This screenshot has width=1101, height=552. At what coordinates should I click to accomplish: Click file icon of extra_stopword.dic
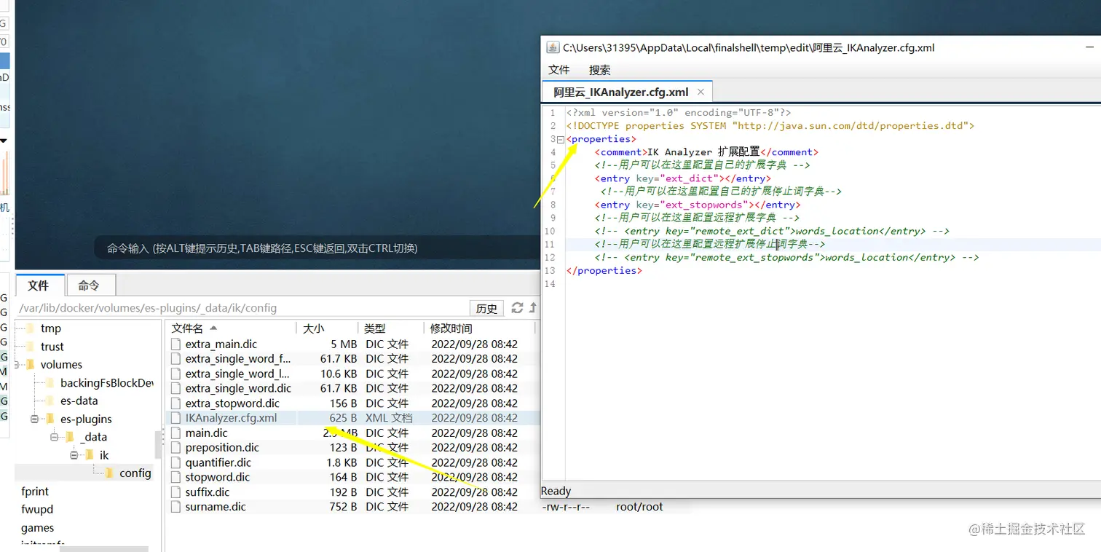point(175,403)
